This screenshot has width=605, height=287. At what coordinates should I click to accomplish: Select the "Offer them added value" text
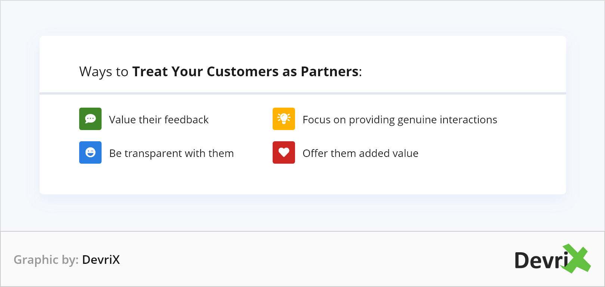click(360, 153)
